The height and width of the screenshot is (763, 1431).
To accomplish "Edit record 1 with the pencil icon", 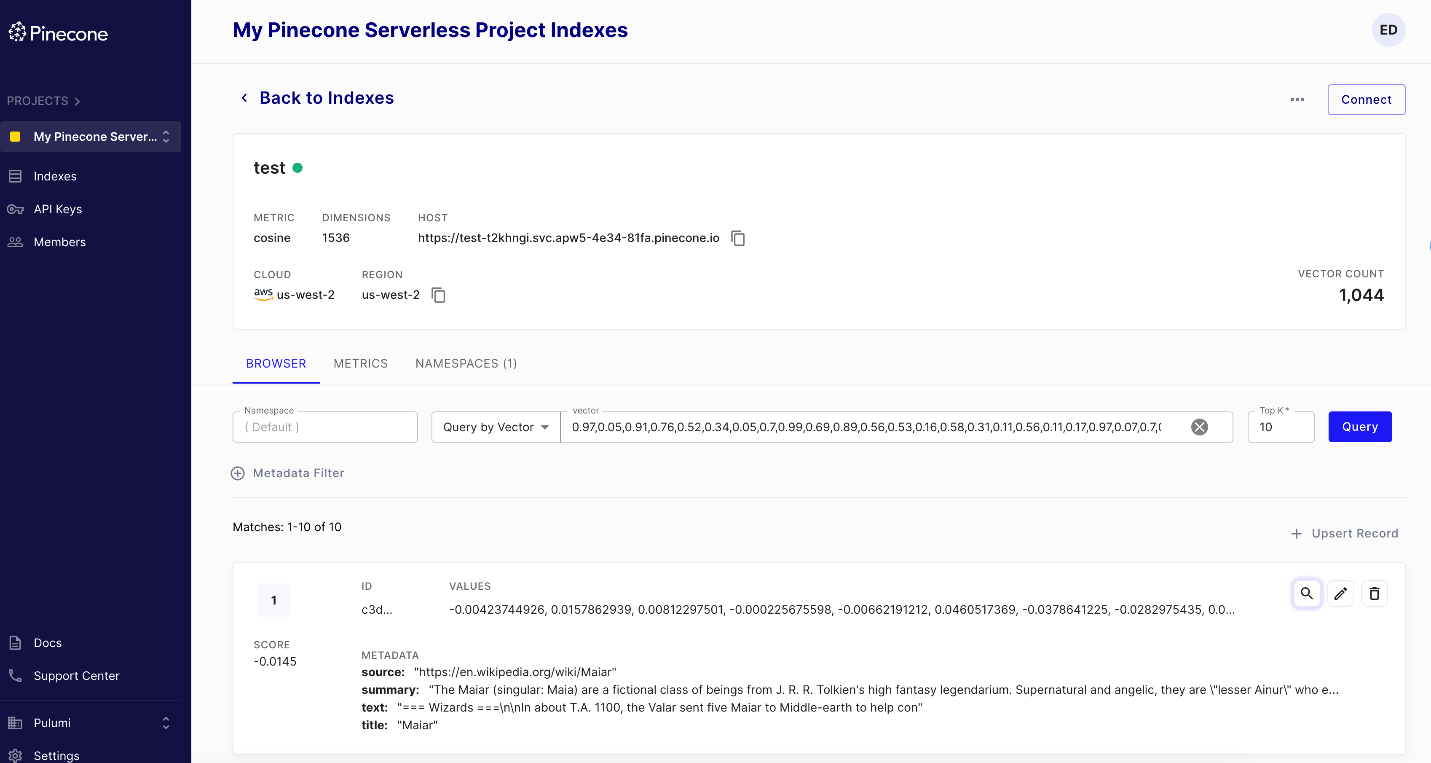I will click(1340, 594).
